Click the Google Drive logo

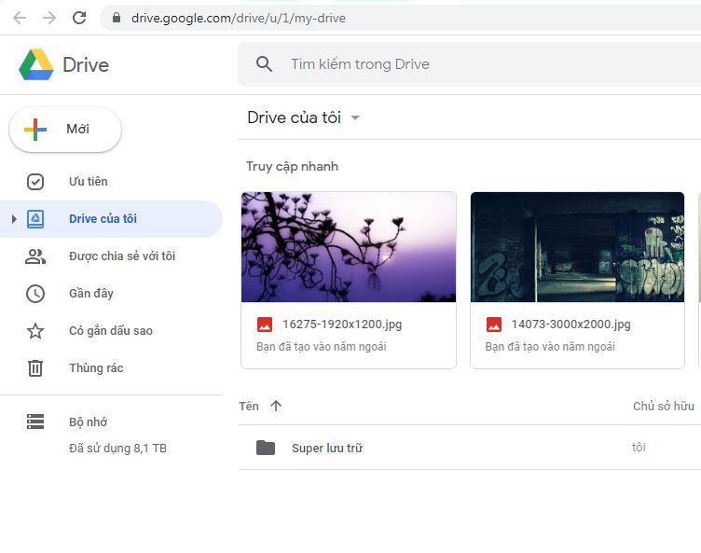(35, 64)
